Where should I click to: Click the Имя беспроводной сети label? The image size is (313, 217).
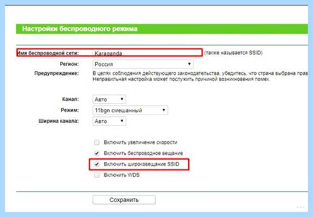(x=48, y=53)
